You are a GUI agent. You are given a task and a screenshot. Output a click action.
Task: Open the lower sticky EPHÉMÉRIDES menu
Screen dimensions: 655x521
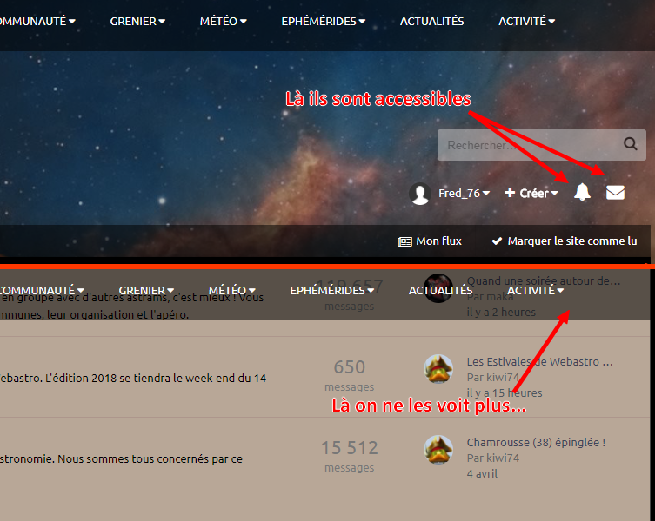click(331, 290)
